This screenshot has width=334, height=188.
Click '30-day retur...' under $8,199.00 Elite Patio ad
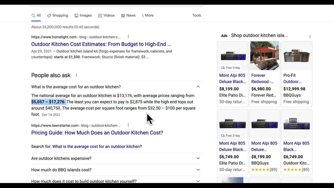(232, 102)
